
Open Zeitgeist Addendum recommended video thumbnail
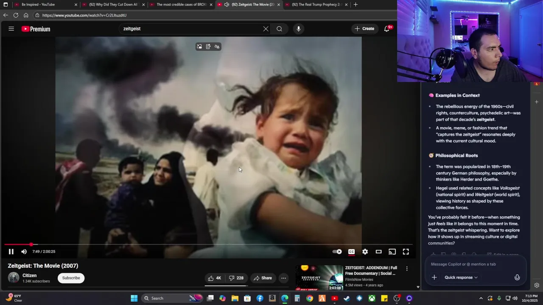tap(319, 278)
